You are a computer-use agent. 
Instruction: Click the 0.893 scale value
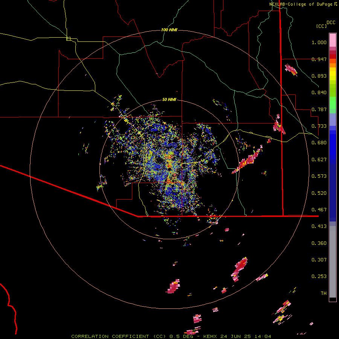coord(319,76)
